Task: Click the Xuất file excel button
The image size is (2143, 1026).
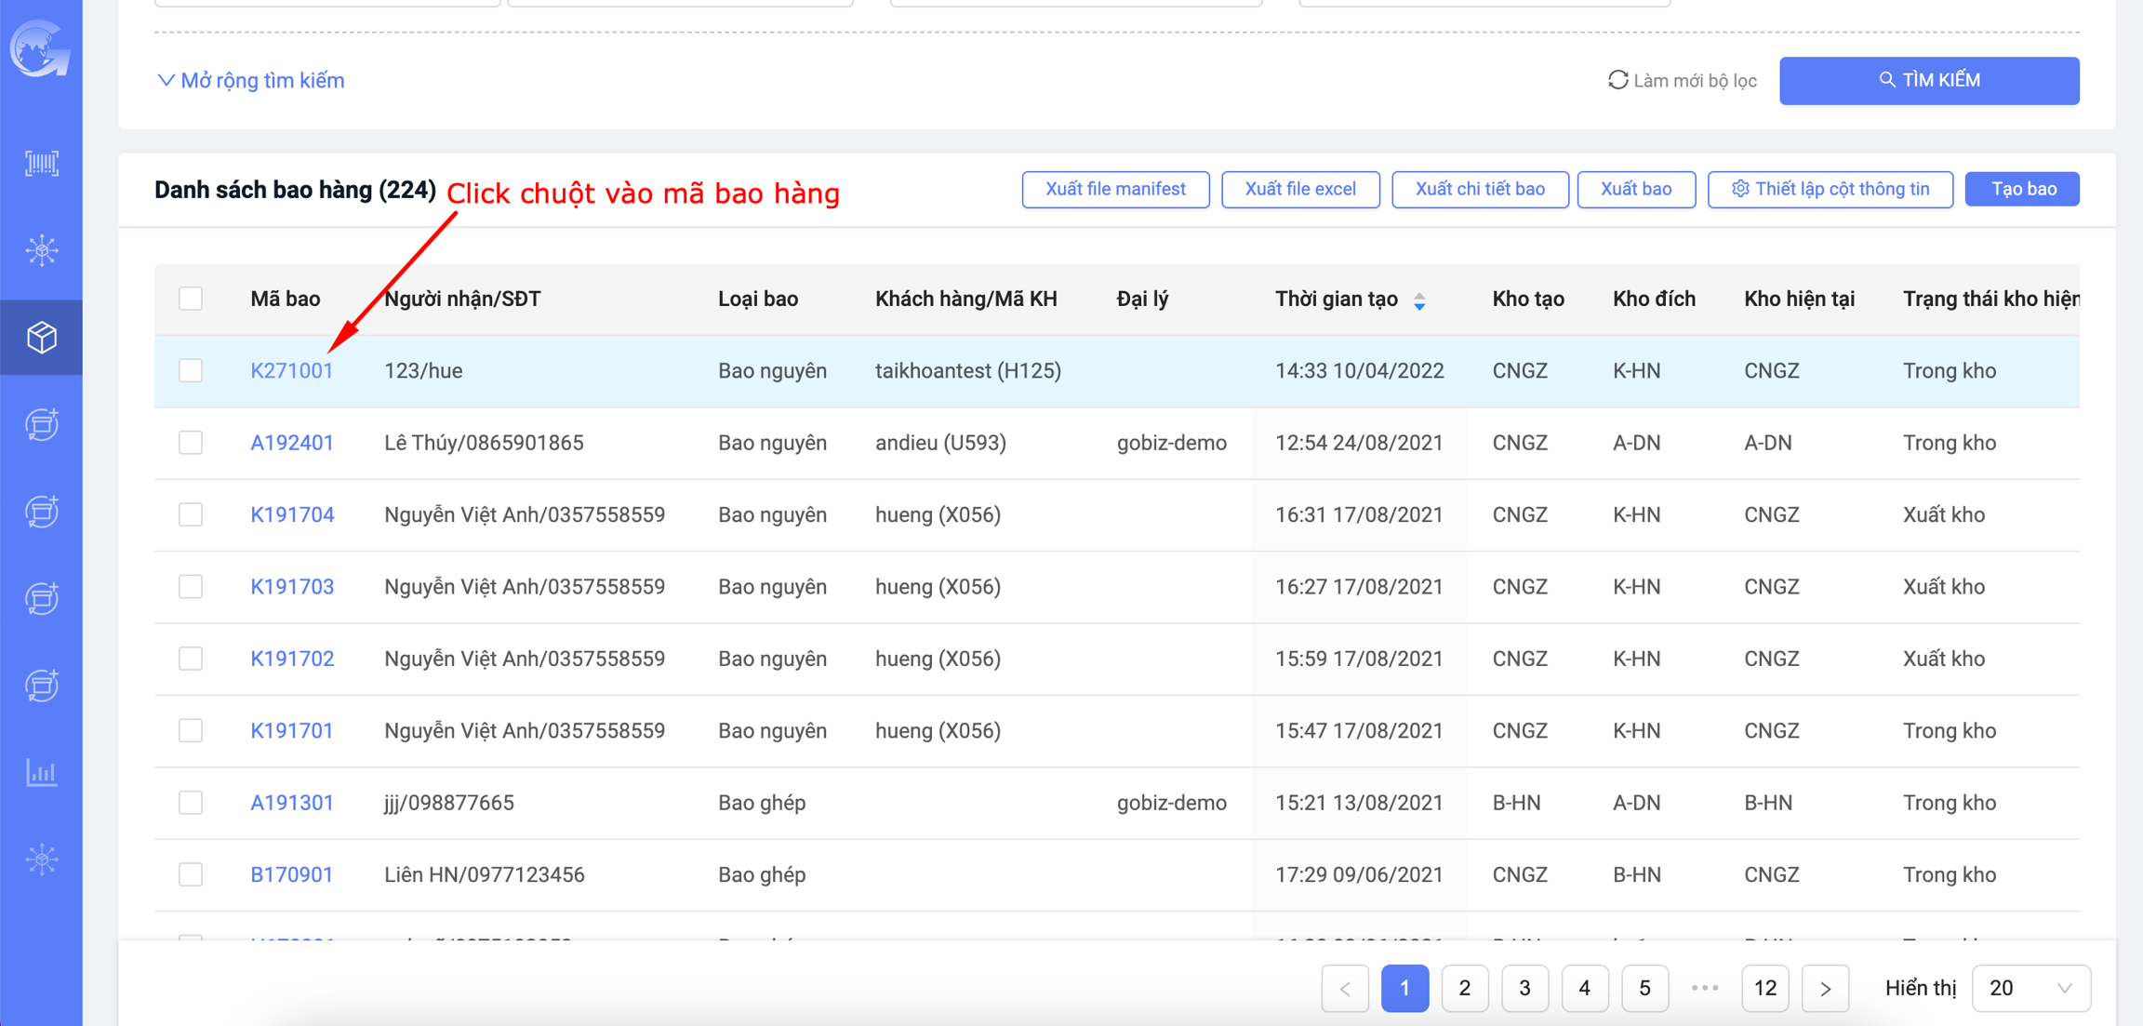Action: [x=1299, y=189]
